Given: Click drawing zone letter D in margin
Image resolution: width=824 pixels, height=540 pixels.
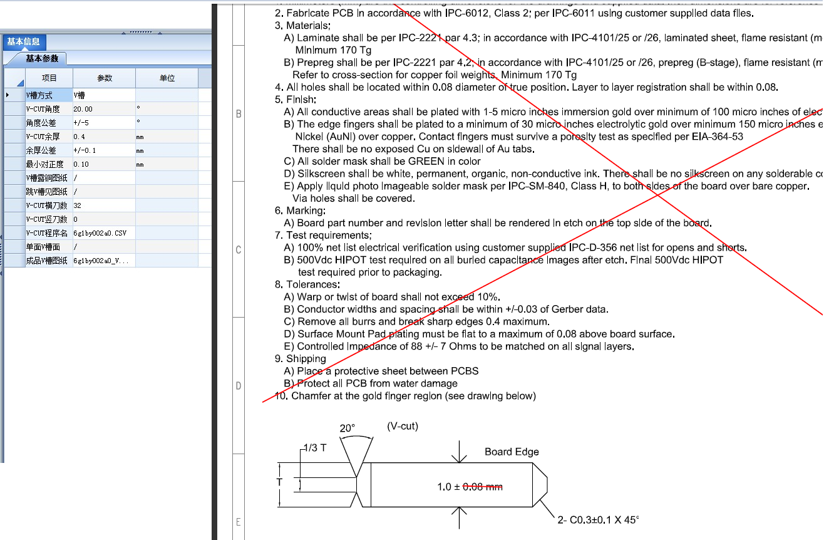Looking at the screenshot, I should coord(239,386).
